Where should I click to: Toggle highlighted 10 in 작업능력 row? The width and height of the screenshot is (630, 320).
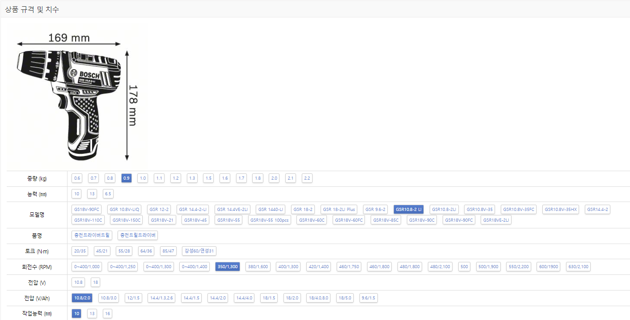[x=77, y=314]
